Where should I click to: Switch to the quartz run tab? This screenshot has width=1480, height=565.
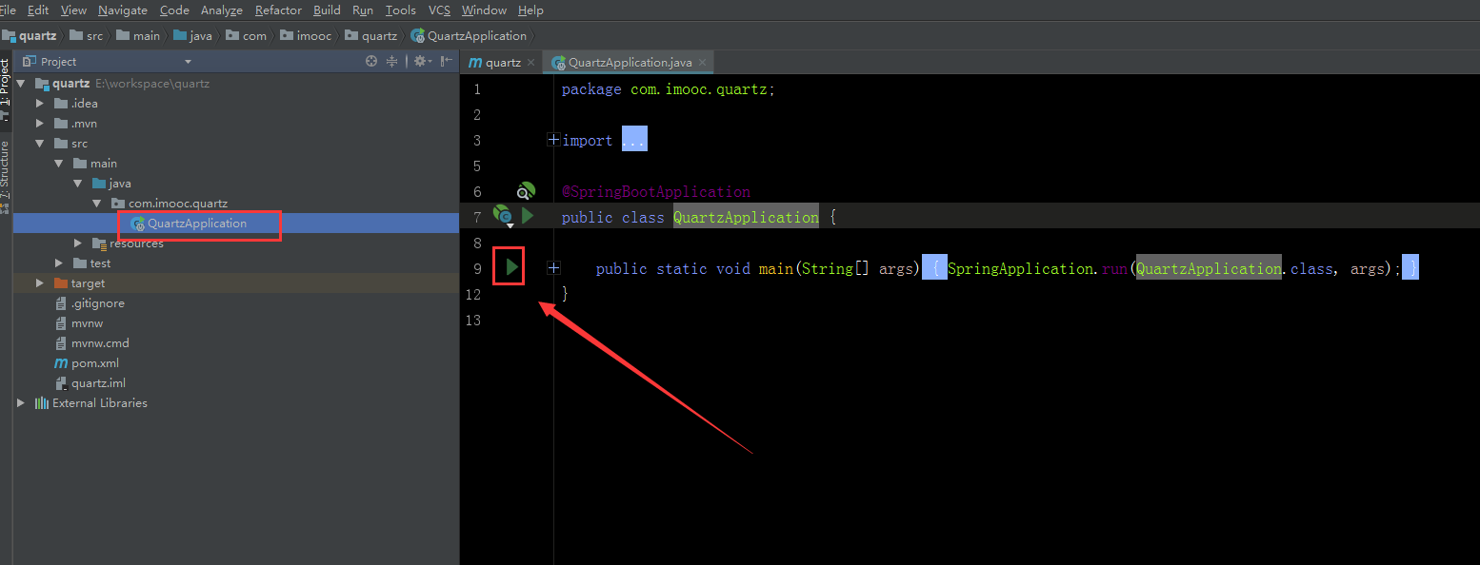(499, 61)
